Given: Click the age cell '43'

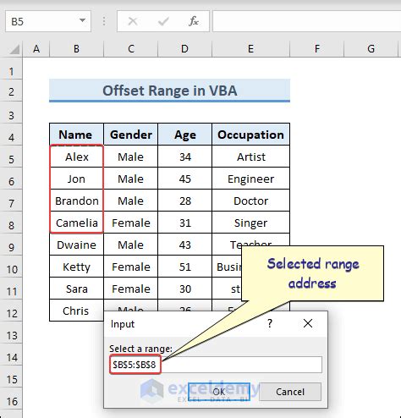Looking at the screenshot, I should (184, 245).
